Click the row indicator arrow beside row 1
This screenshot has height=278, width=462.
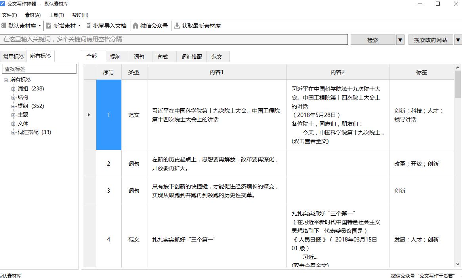89,115
